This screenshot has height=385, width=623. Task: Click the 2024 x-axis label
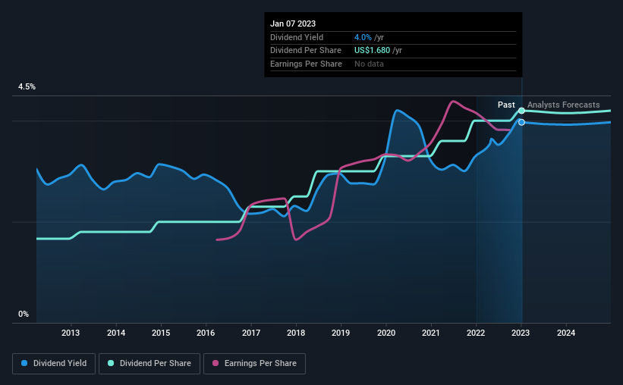(566, 333)
